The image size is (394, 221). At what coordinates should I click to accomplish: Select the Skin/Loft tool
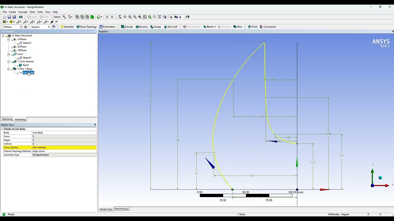click(171, 27)
